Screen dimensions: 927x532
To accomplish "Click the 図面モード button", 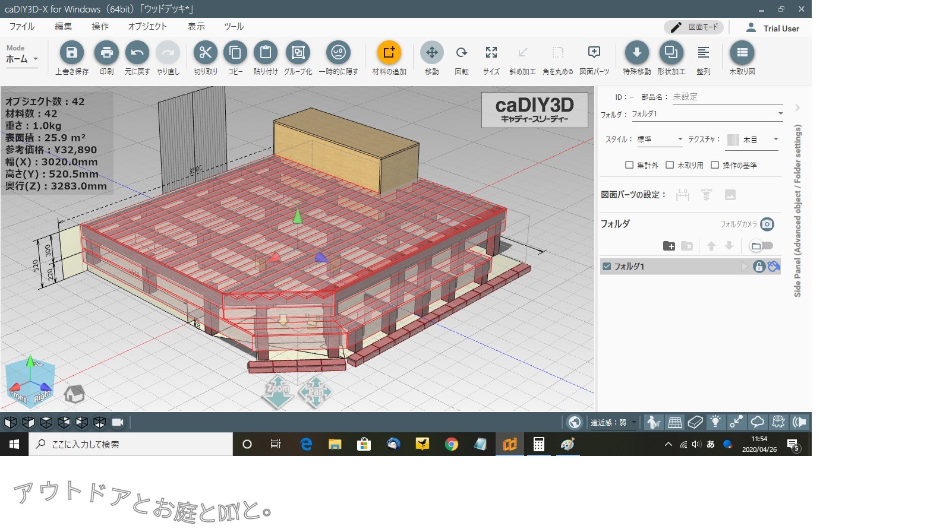I will [693, 27].
